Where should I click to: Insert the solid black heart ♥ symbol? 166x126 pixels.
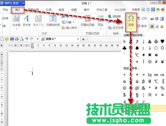pos(162,41)
